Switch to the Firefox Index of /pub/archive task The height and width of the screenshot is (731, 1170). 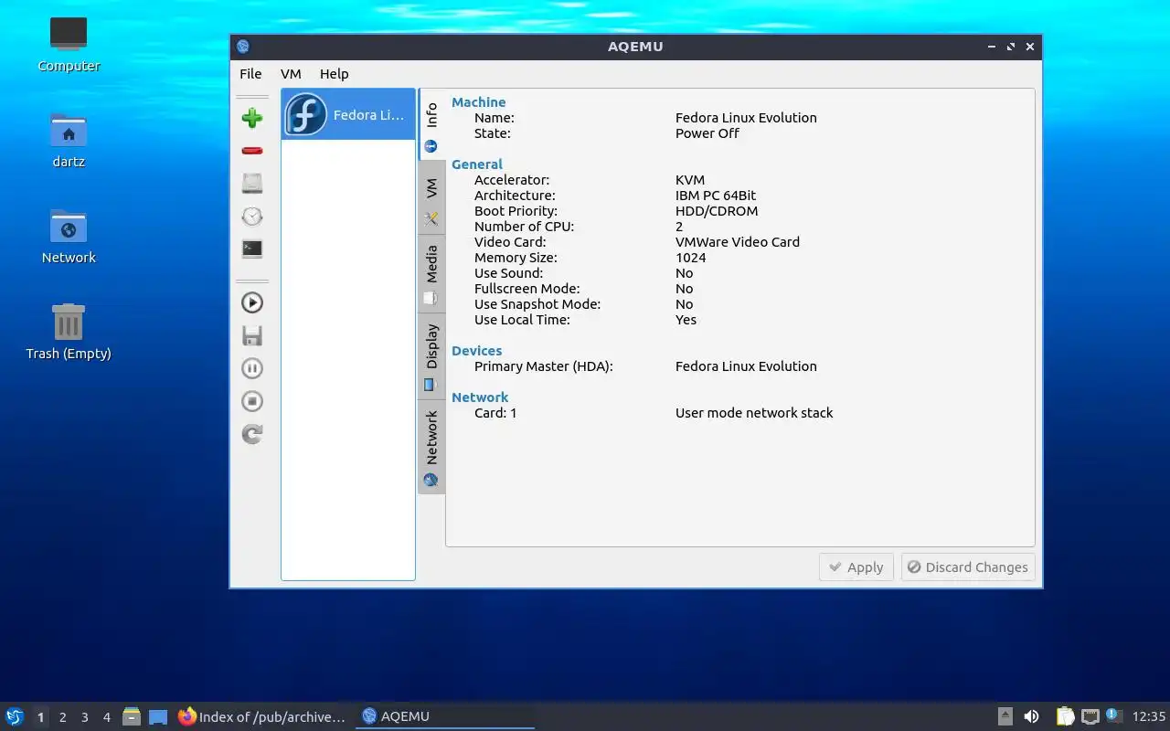click(x=263, y=716)
